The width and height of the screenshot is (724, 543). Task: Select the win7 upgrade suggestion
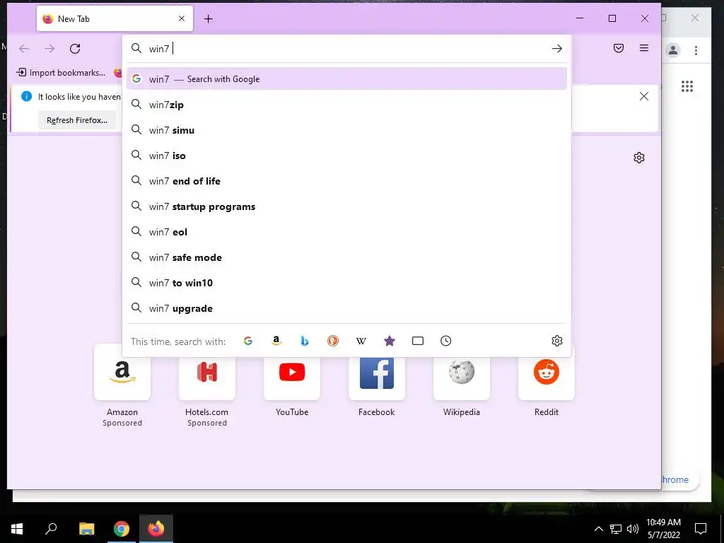pyautogui.click(x=346, y=308)
